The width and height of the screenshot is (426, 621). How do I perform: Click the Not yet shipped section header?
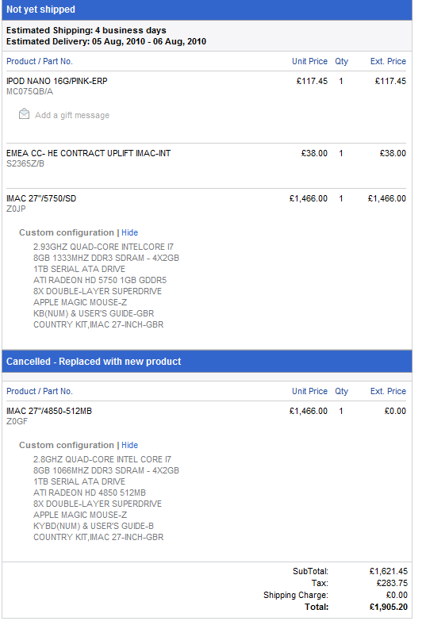pyautogui.click(x=207, y=10)
